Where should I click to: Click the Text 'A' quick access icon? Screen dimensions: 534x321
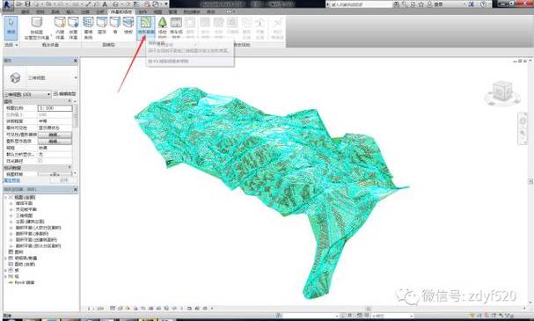[105, 4]
